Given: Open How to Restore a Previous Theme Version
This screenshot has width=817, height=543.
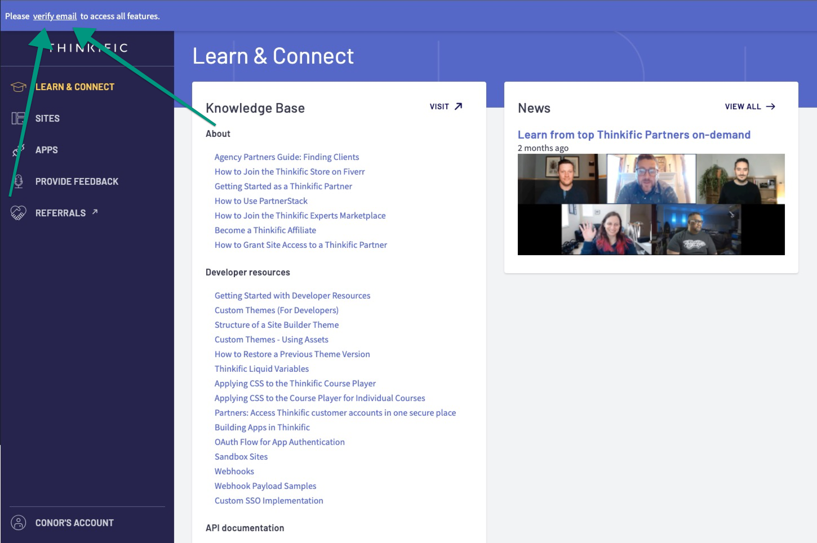Looking at the screenshot, I should pyautogui.click(x=292, y=354).
